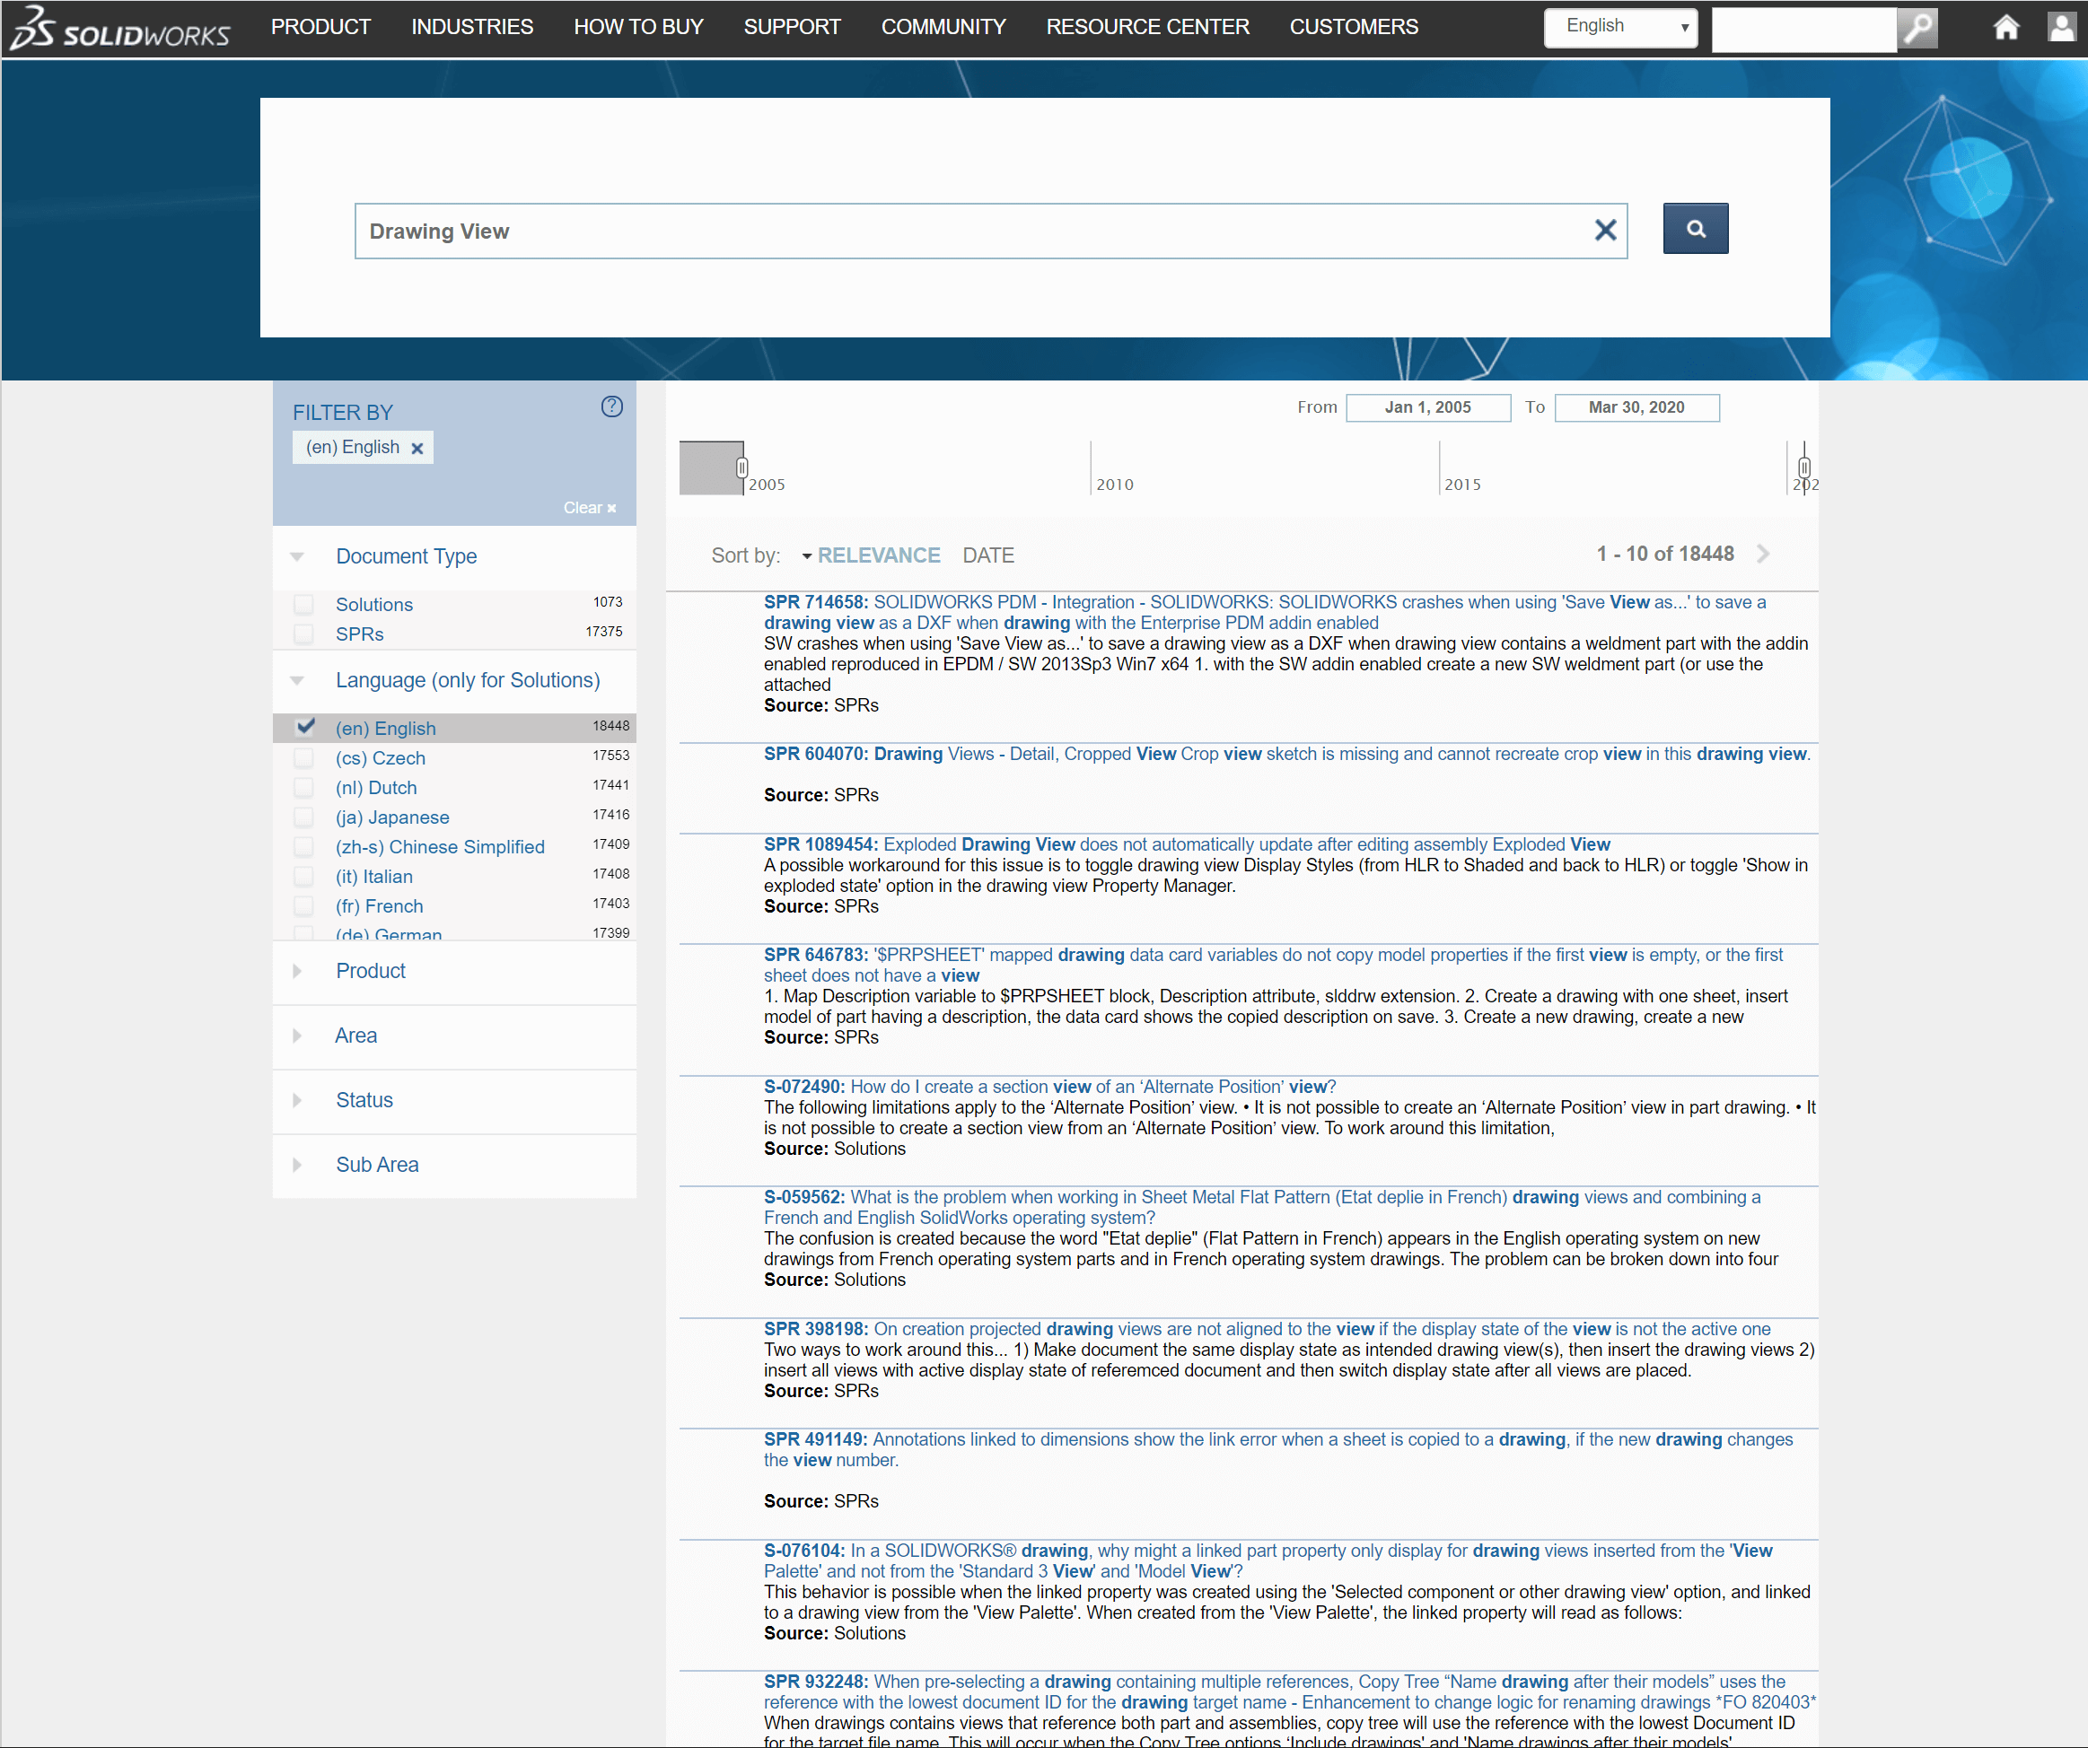
Task: Go to next results page arrow
Action: click(x=1763, y=555)
